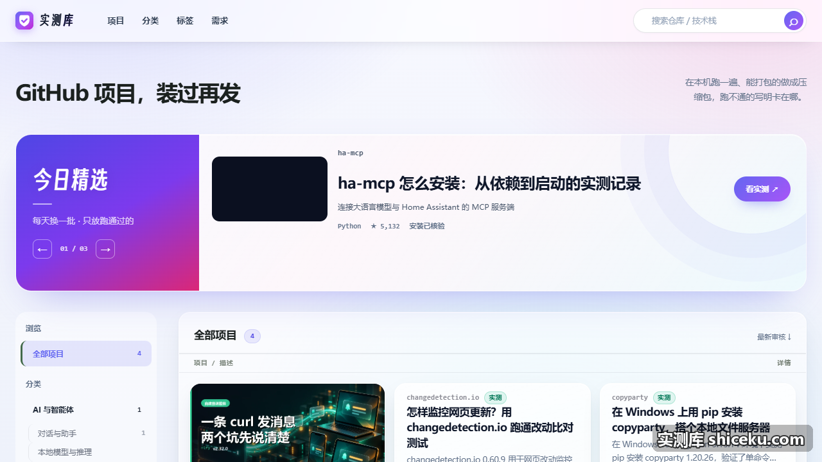Open the 分类 nav menu
The height and width of the screenshot is (462, 822).
[150, 21]
